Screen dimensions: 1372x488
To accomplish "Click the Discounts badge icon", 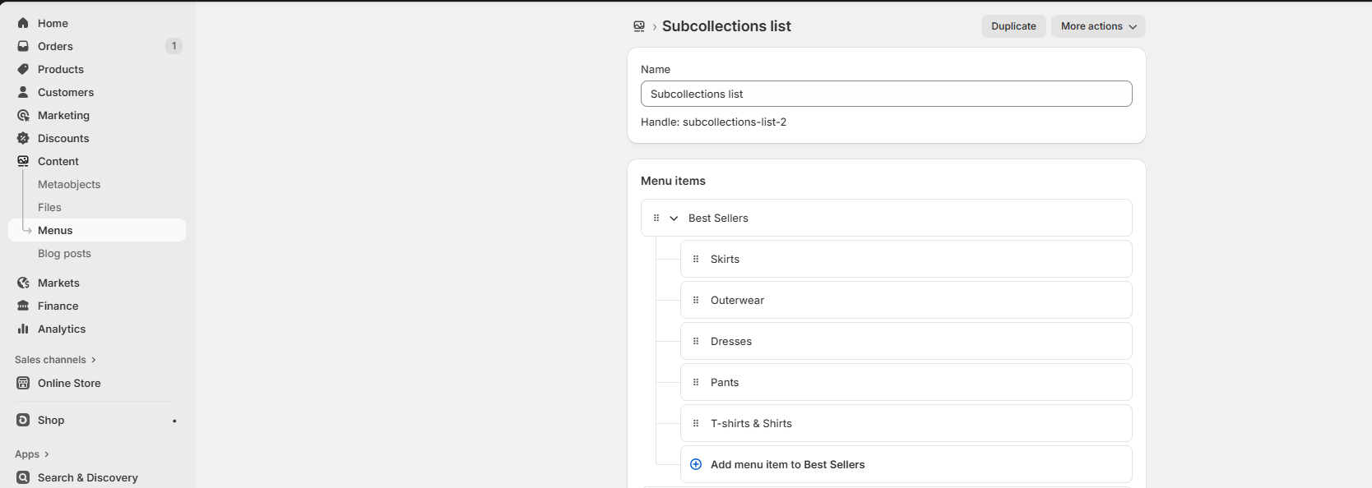I will coord(23,138).
